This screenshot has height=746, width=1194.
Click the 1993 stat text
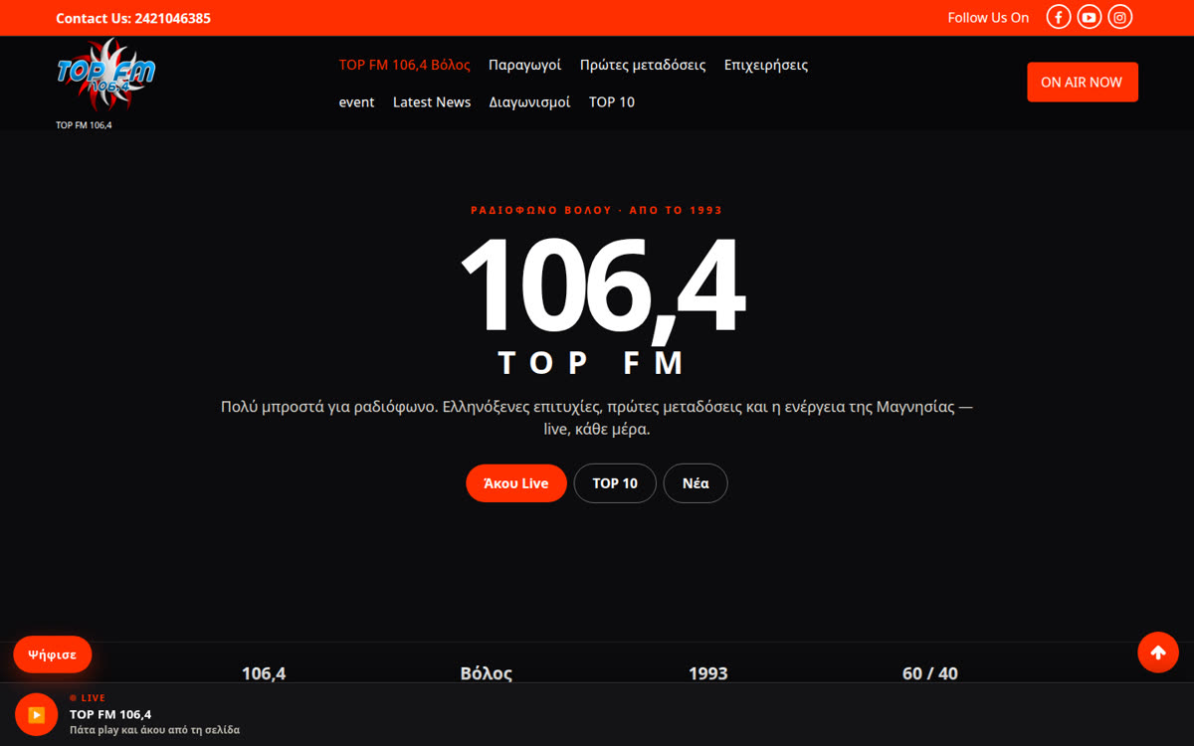coord(708,673)
